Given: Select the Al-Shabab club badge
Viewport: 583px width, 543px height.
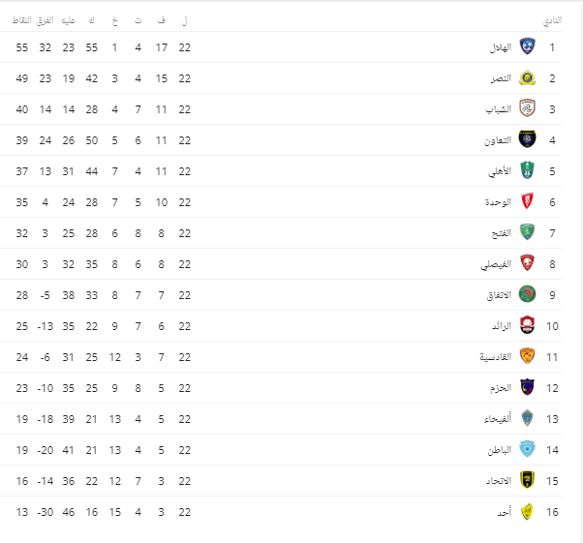Looking at the screenshot, I should pyautogui.click(x=527, y=109).
